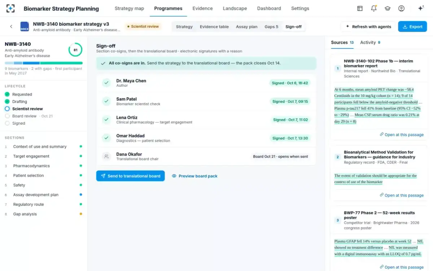Screen dimensions: 433x271
Task: Open section 6 Assay development plan
Action: pos(43,195)
